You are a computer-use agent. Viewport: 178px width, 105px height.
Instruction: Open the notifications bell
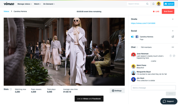click(x=153, y=4)
